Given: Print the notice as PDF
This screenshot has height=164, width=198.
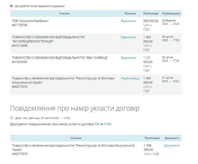Looking at the screenshot, I should (97, 124).
